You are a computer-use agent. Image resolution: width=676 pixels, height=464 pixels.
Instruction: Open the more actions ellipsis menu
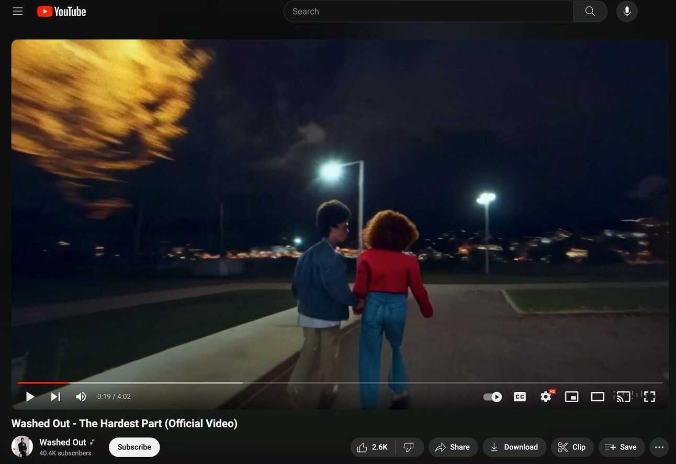pos(659,447)
